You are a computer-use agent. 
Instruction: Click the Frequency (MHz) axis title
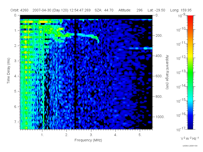88,140
